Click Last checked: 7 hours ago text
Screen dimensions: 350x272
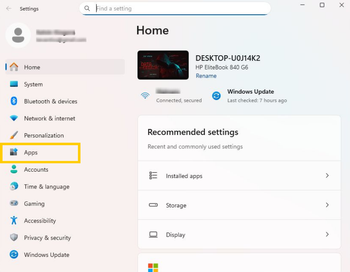point(257,100)
